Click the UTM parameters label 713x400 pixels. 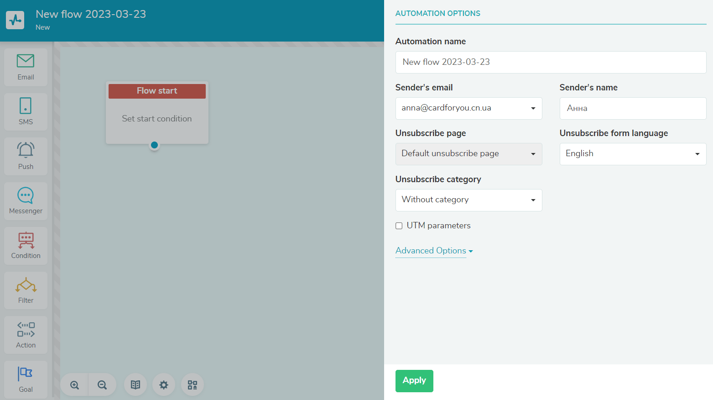point(438,226)
